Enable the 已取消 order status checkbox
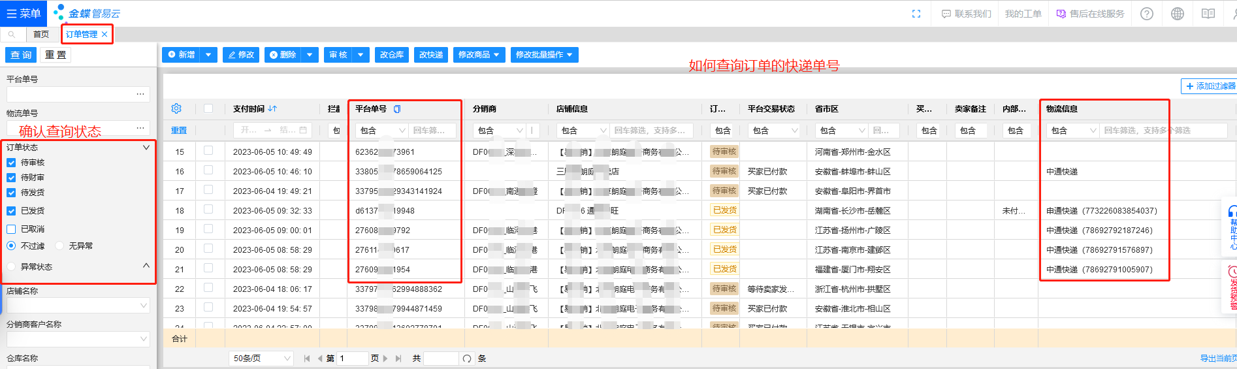 point(11,229)
